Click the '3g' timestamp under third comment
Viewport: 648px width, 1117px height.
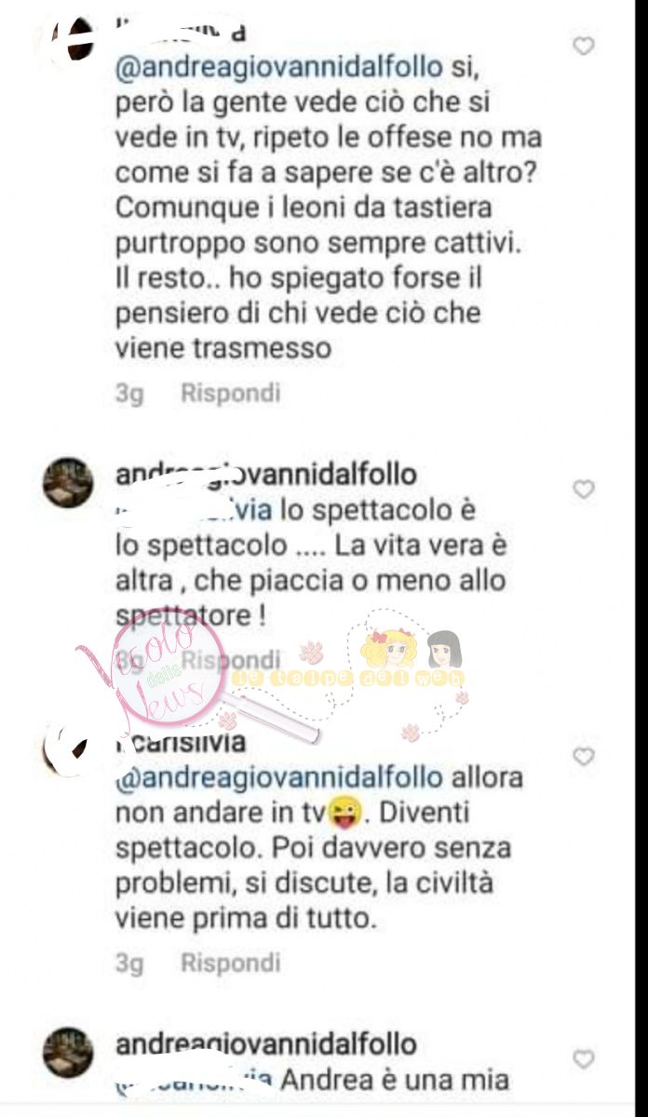tap(129, 962)
